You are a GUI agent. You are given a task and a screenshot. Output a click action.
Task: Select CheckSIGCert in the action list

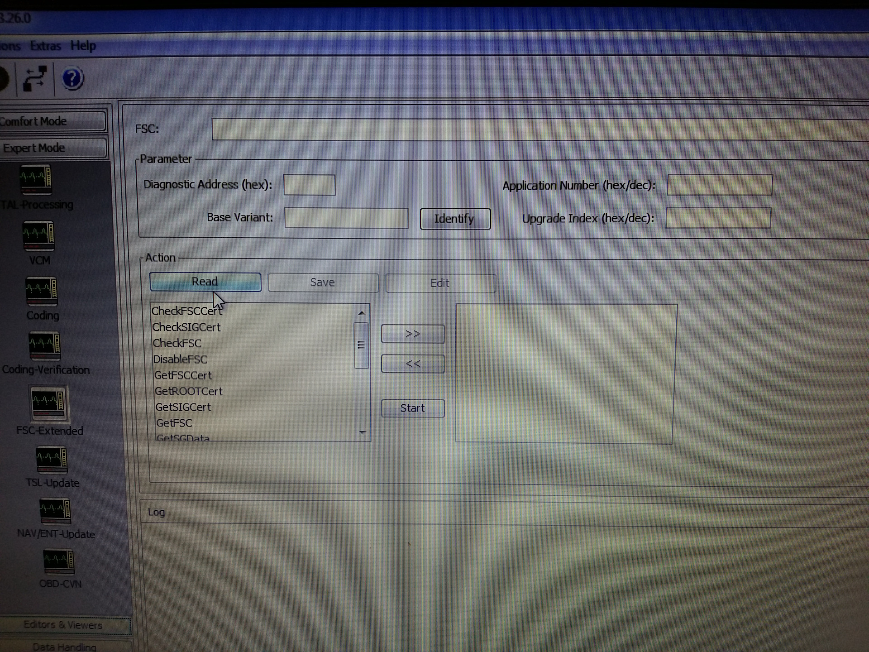click(x=186, y=327)
